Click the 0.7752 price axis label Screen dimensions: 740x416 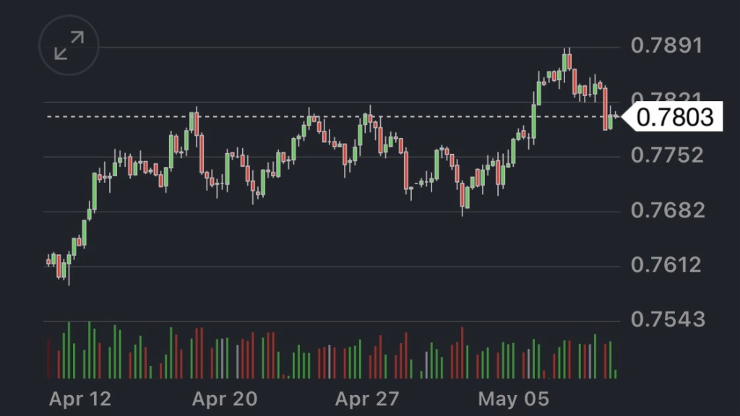[x=666, y=155]
